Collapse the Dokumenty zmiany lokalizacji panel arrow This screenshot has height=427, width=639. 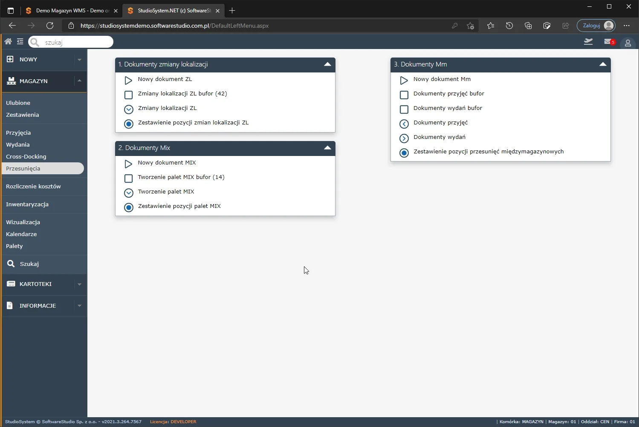(327, 64)
